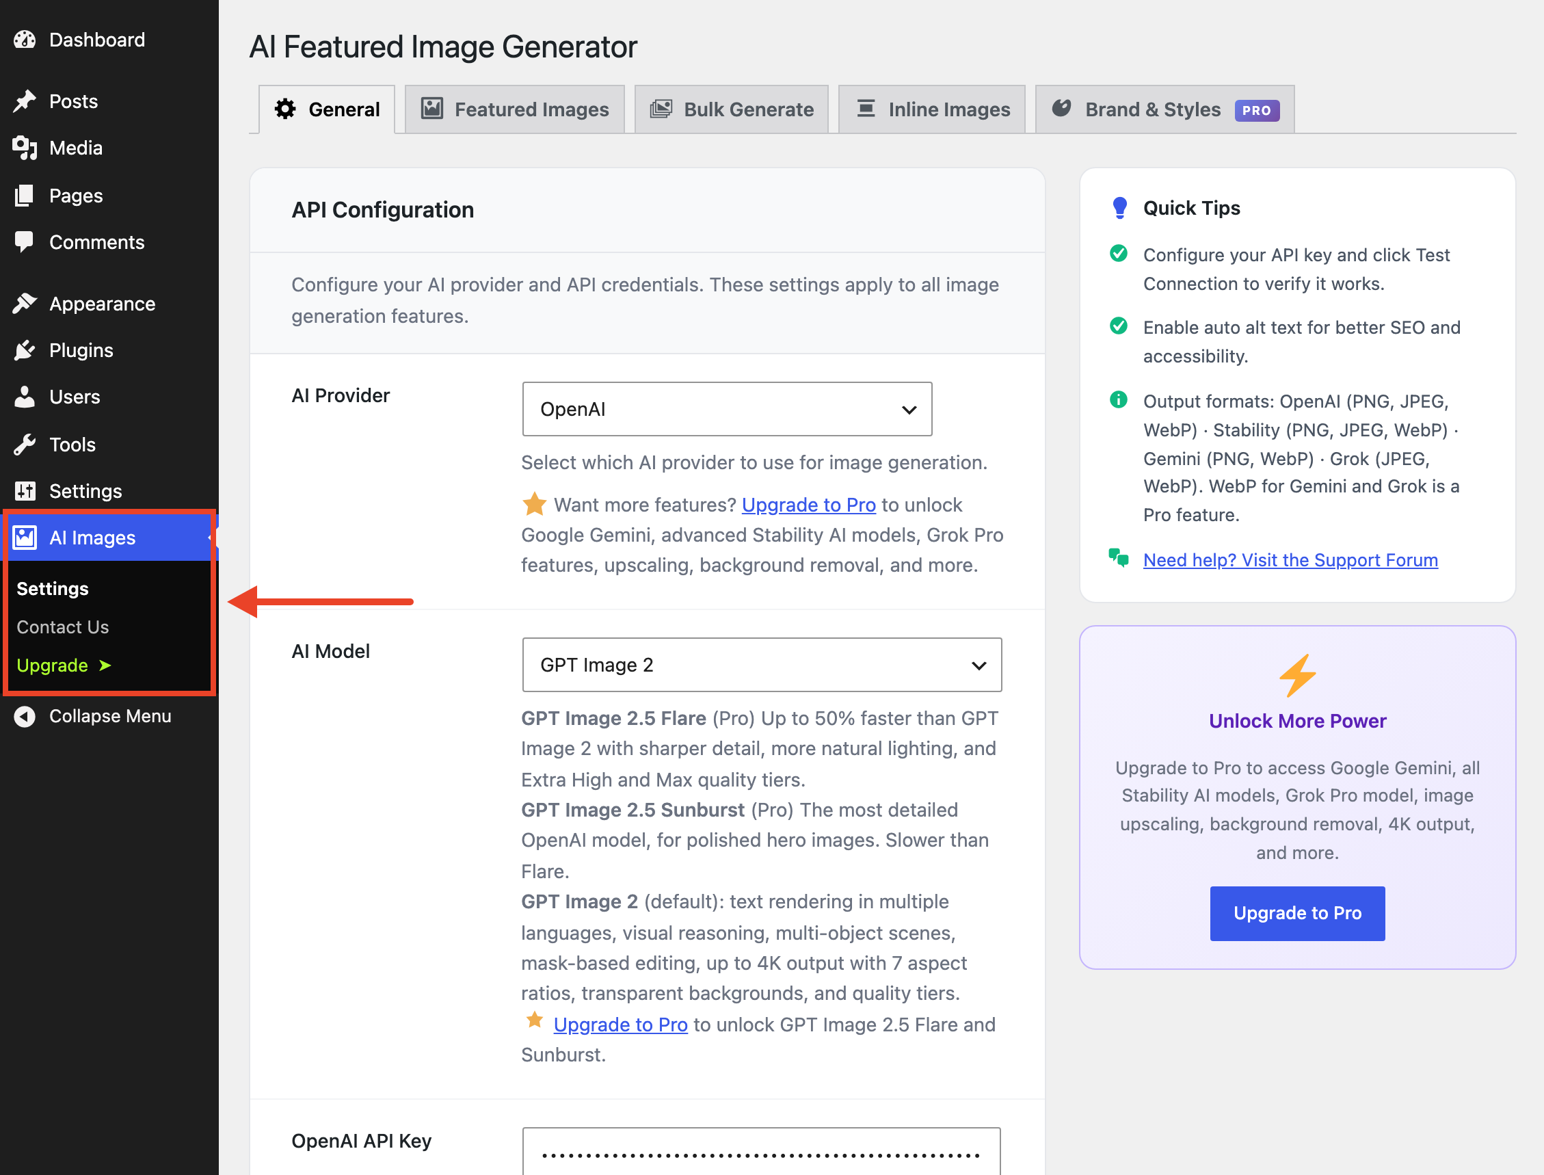1544x1175 pixels.
Task: Open the AI Model dropdown showing GPT Image 2
Action: click(762, 664)
